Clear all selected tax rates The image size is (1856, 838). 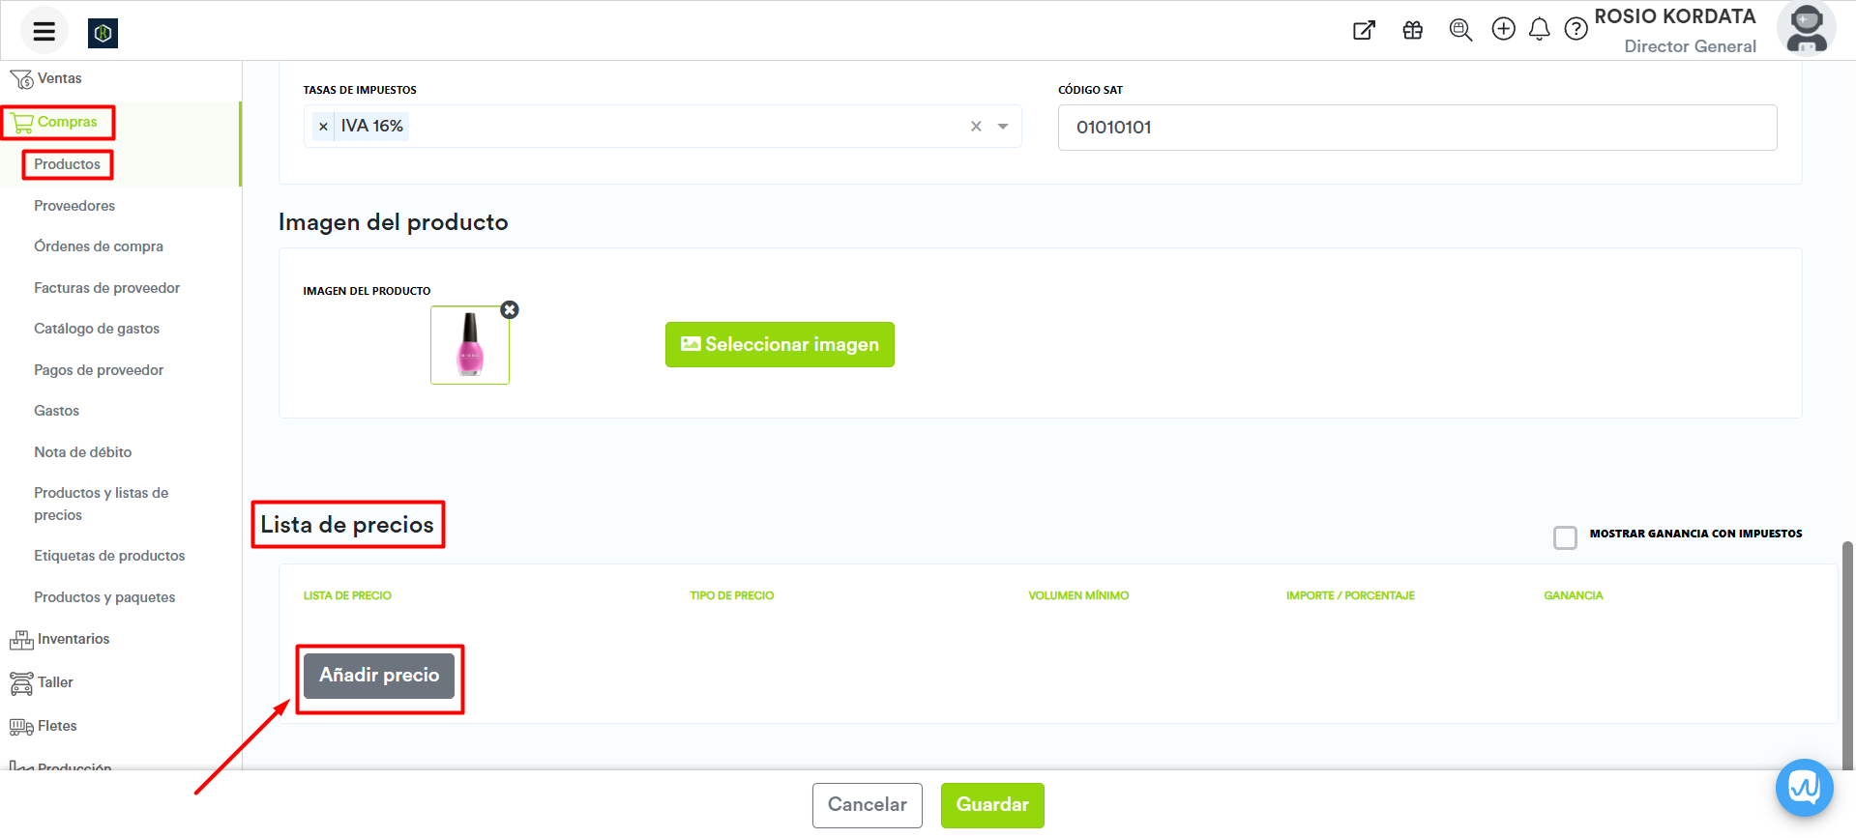point(976,127)
